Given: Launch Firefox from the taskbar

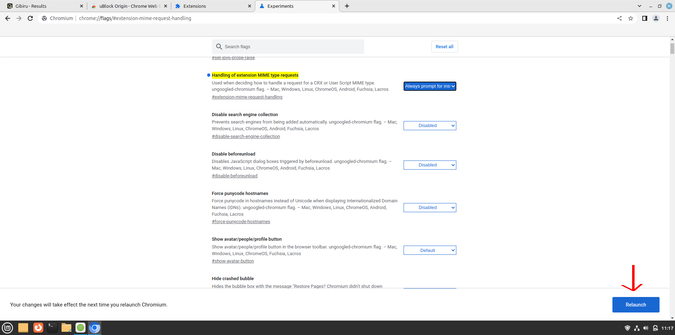Looking at the screenshot, I should [x=38, y=328].
